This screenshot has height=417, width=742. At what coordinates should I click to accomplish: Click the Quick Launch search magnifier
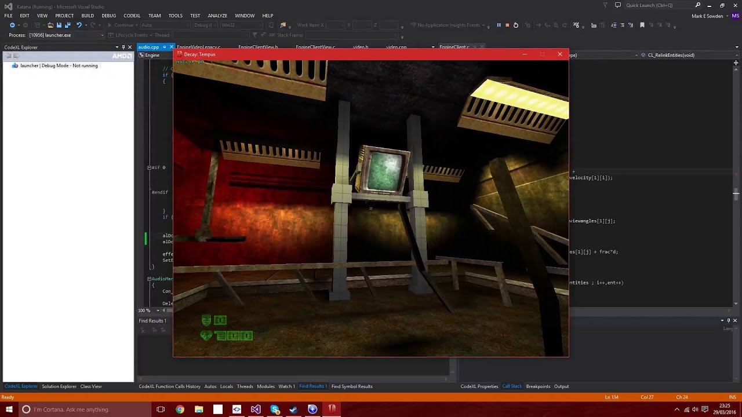coord(698,5)
